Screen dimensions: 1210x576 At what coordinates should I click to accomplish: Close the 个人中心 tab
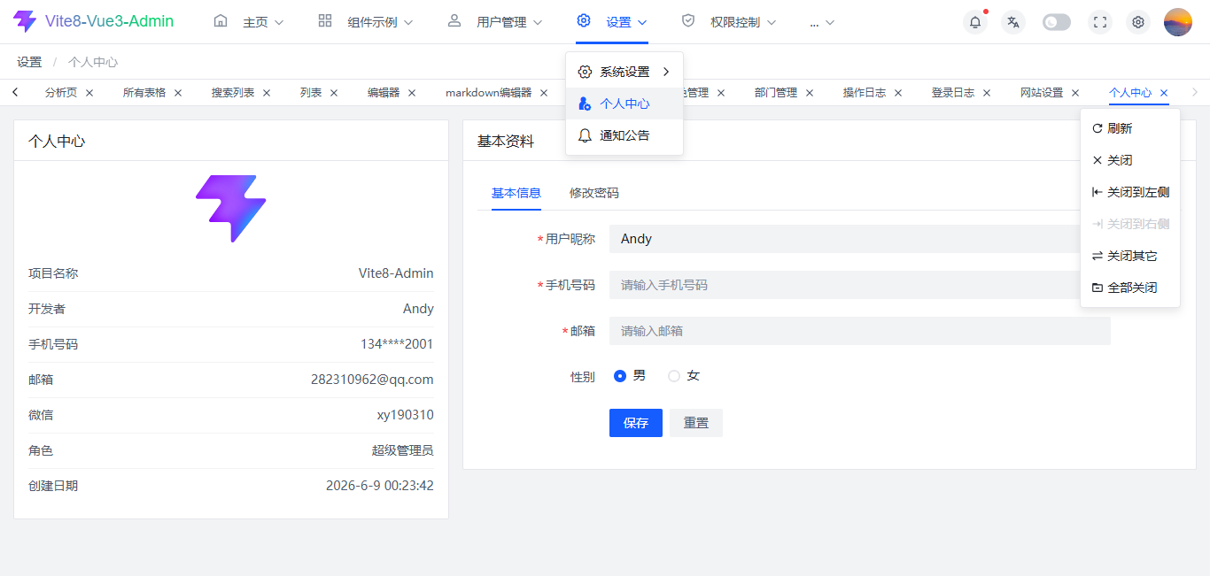[1164, 93]
